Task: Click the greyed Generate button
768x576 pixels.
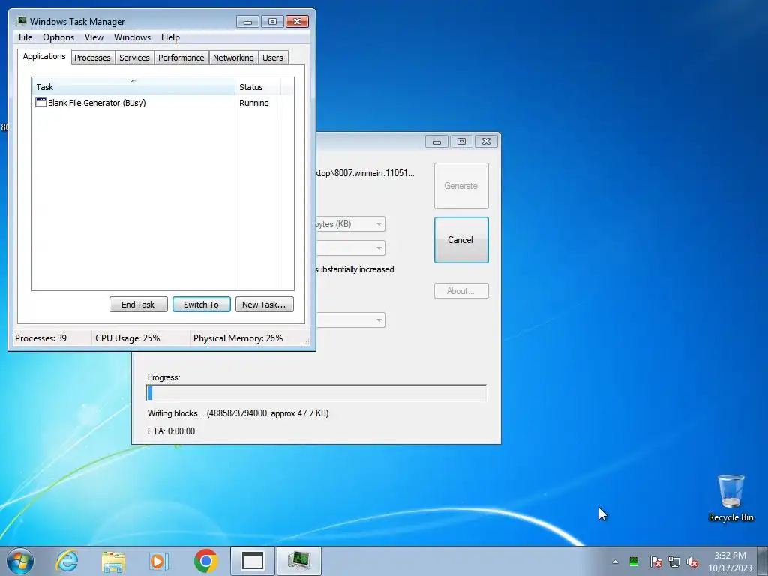Action: [461, 186]
